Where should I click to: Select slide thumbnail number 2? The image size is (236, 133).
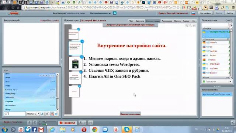point(75,48)
